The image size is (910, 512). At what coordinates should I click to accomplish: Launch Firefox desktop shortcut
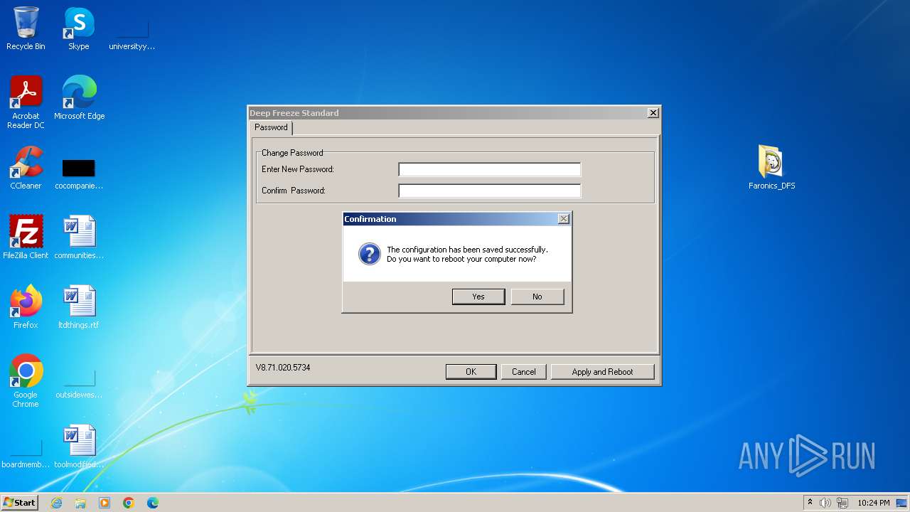click(26, 307)
